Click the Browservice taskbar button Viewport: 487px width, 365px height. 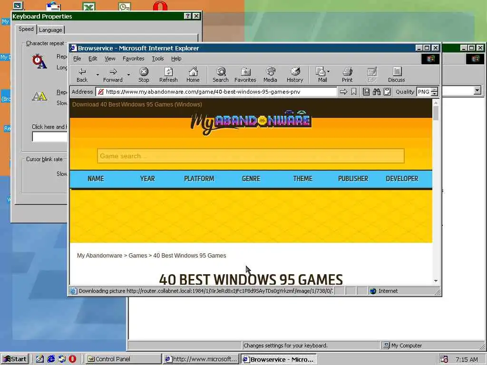[x=278, y=359]
